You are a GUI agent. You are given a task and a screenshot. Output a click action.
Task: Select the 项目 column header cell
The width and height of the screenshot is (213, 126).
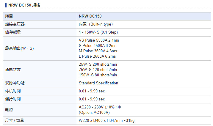coord(10,16)
